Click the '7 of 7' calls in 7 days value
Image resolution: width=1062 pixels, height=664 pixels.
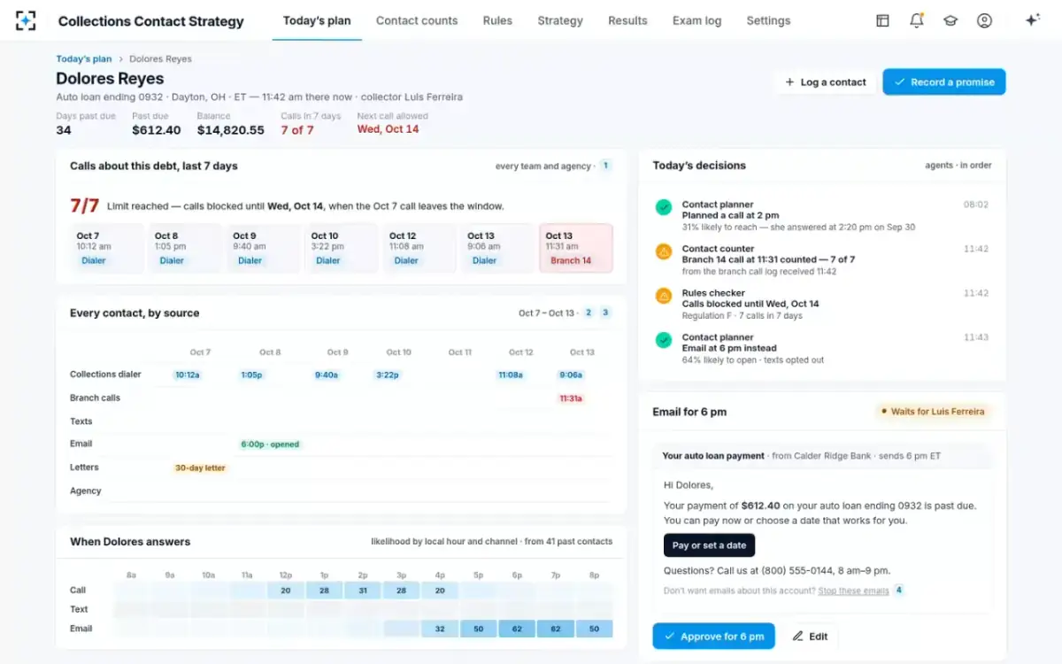(x=297, y=130)
